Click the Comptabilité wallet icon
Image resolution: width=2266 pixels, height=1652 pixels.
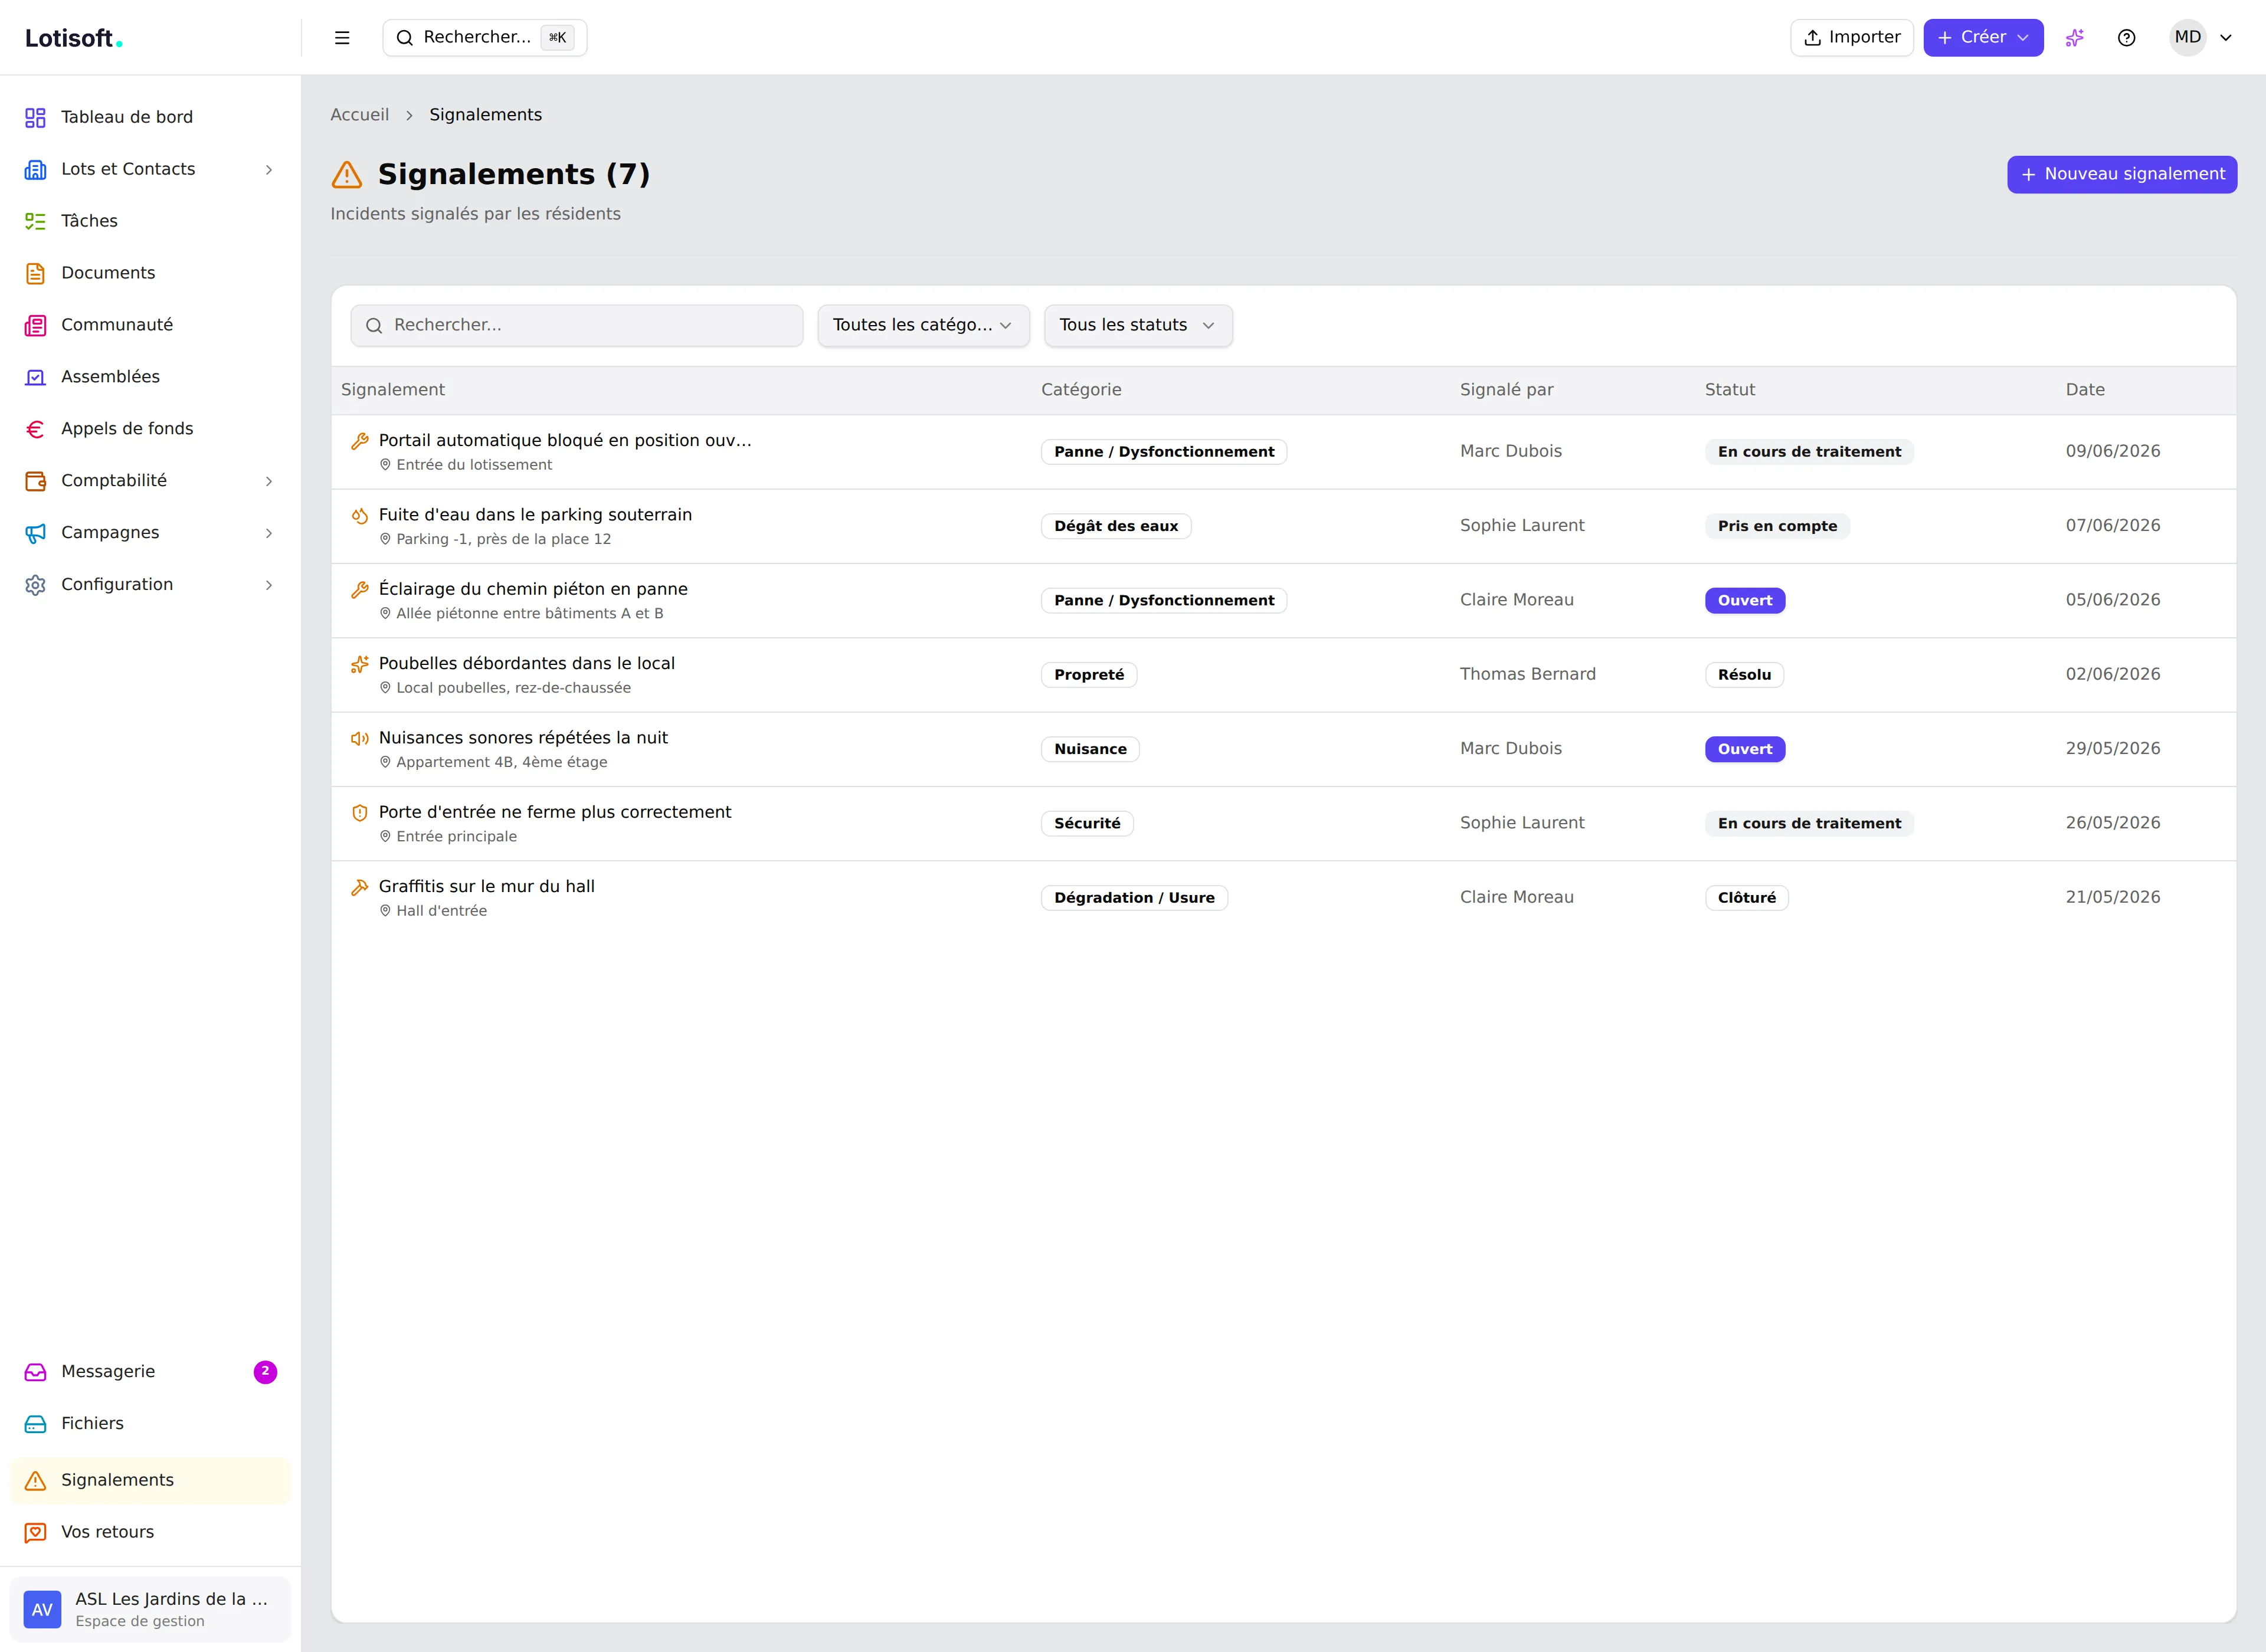click(35, 482)
